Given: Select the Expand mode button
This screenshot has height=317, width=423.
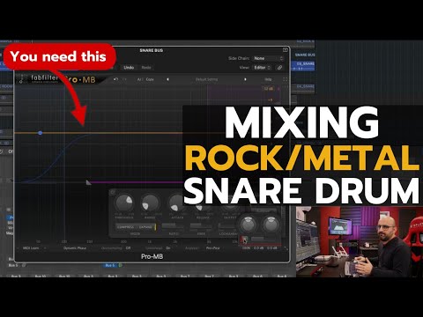Looking at the screenshot, I should [x=145, y=227].
